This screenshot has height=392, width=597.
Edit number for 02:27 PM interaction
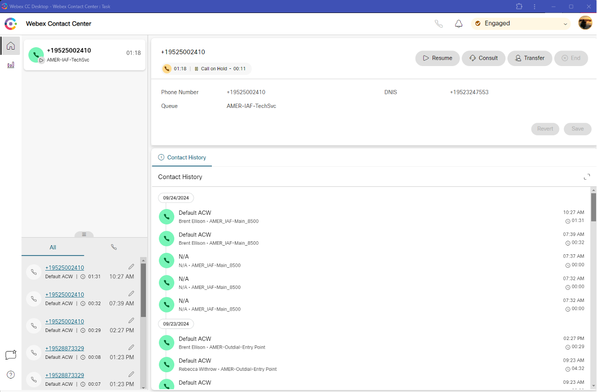131,321
